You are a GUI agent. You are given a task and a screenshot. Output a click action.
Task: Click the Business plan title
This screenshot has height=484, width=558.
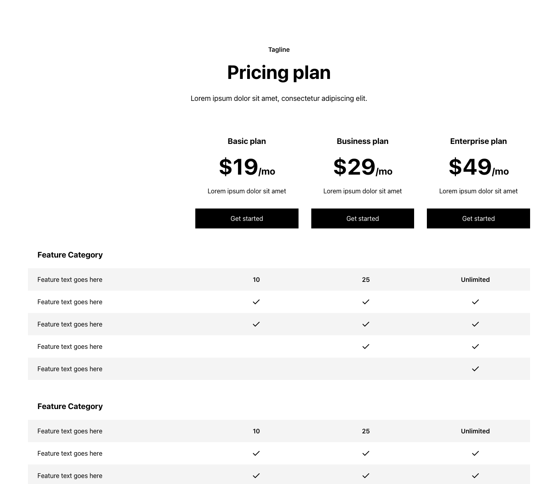(x=362, y=141)
